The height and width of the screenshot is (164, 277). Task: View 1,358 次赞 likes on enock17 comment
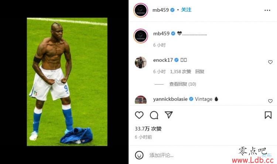click(x=180, y=72)
